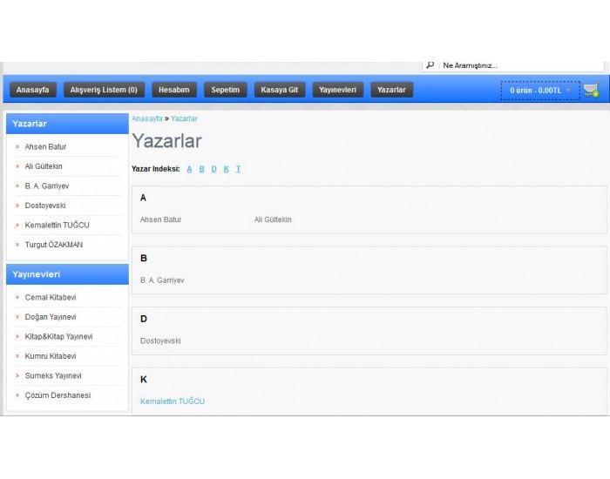Open Sepetim in the navigation bar

point(225,90)
